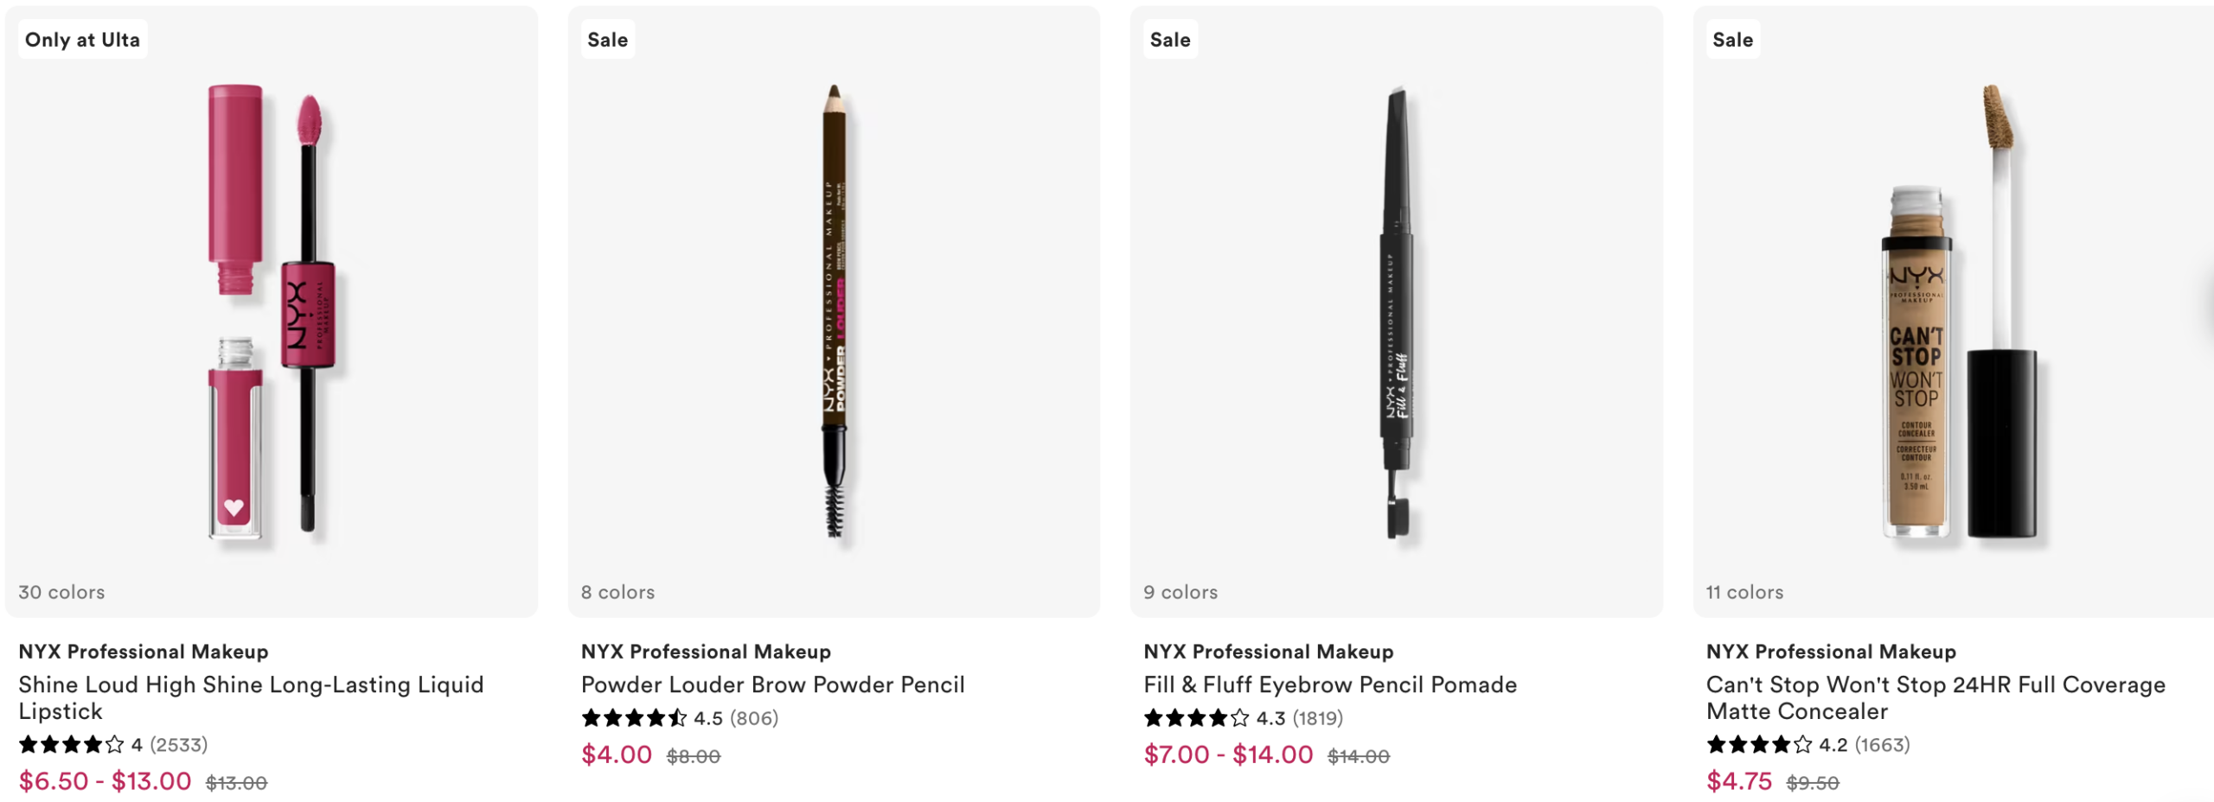Click the 9 colors label
Viewport: 2214px width, 802px height.
1180,592
